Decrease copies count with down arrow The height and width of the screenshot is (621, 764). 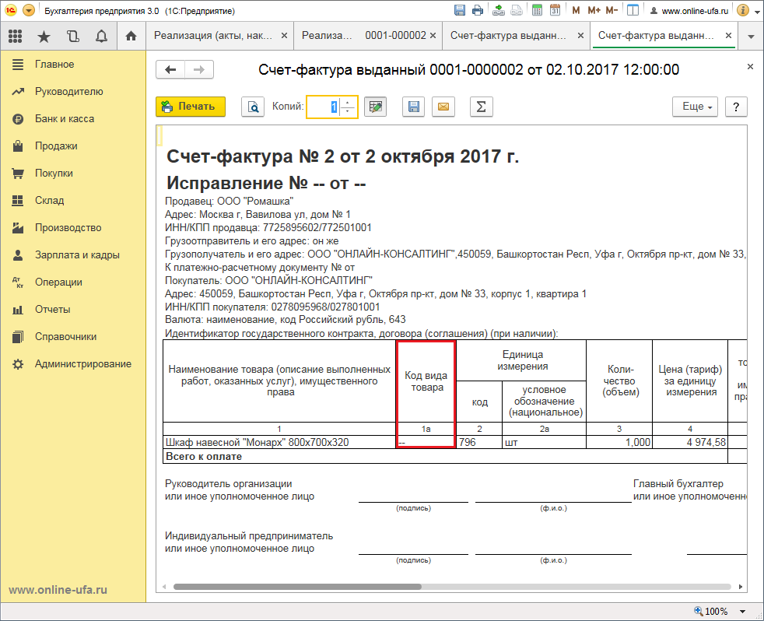click(x=348, y=111)
